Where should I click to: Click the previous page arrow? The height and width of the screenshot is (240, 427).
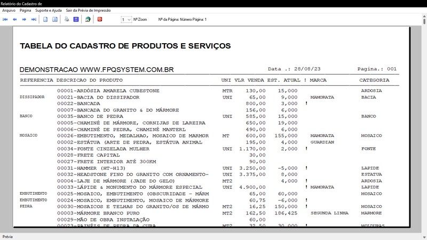point(15,19)
